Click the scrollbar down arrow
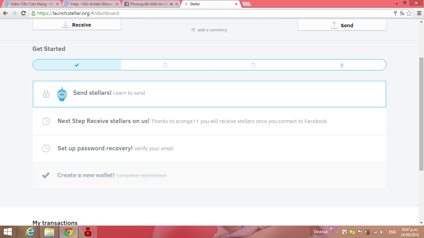The width and height of the screenshot is (424, 238). pos(421,223)
